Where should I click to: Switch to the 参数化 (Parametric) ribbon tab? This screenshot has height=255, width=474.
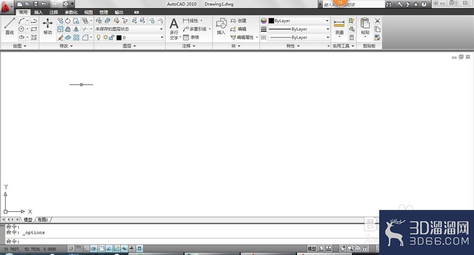click(x=71, y=12)
